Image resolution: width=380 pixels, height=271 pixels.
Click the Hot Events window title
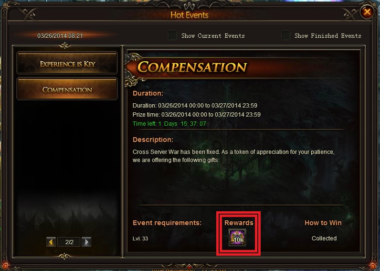189,15
